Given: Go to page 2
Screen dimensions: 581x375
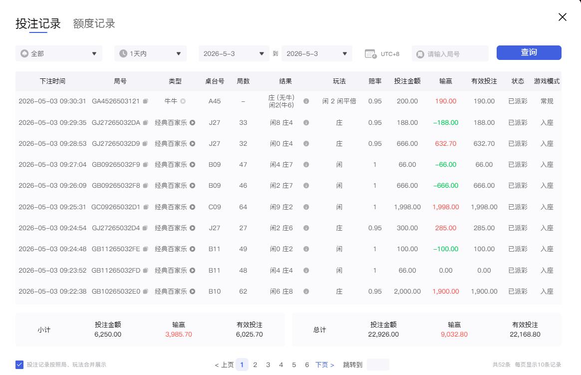Looking at the screenshot, I should click(255, 365).
